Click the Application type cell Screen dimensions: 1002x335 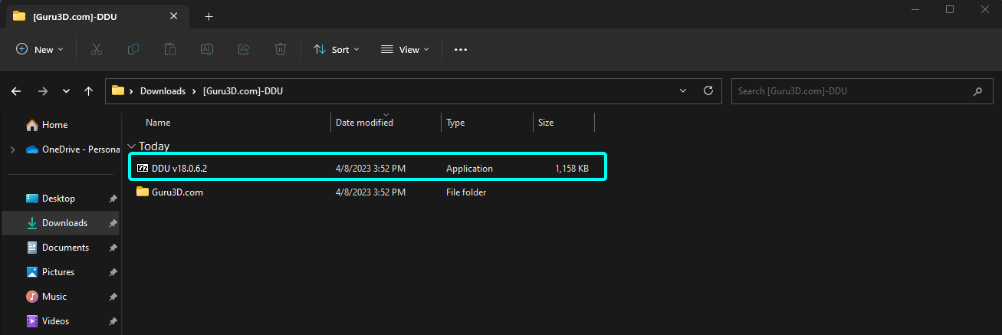pos(469,169)
